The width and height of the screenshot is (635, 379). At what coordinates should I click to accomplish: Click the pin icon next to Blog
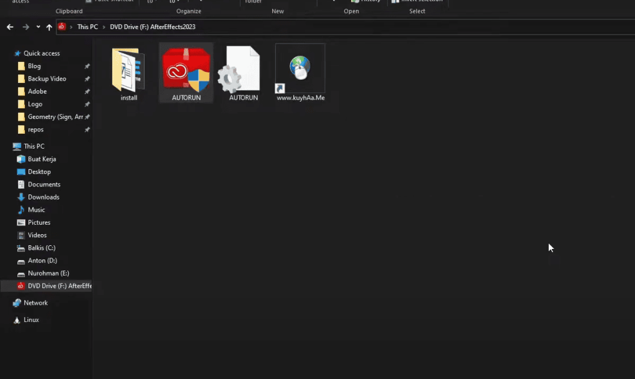point(87,66)
